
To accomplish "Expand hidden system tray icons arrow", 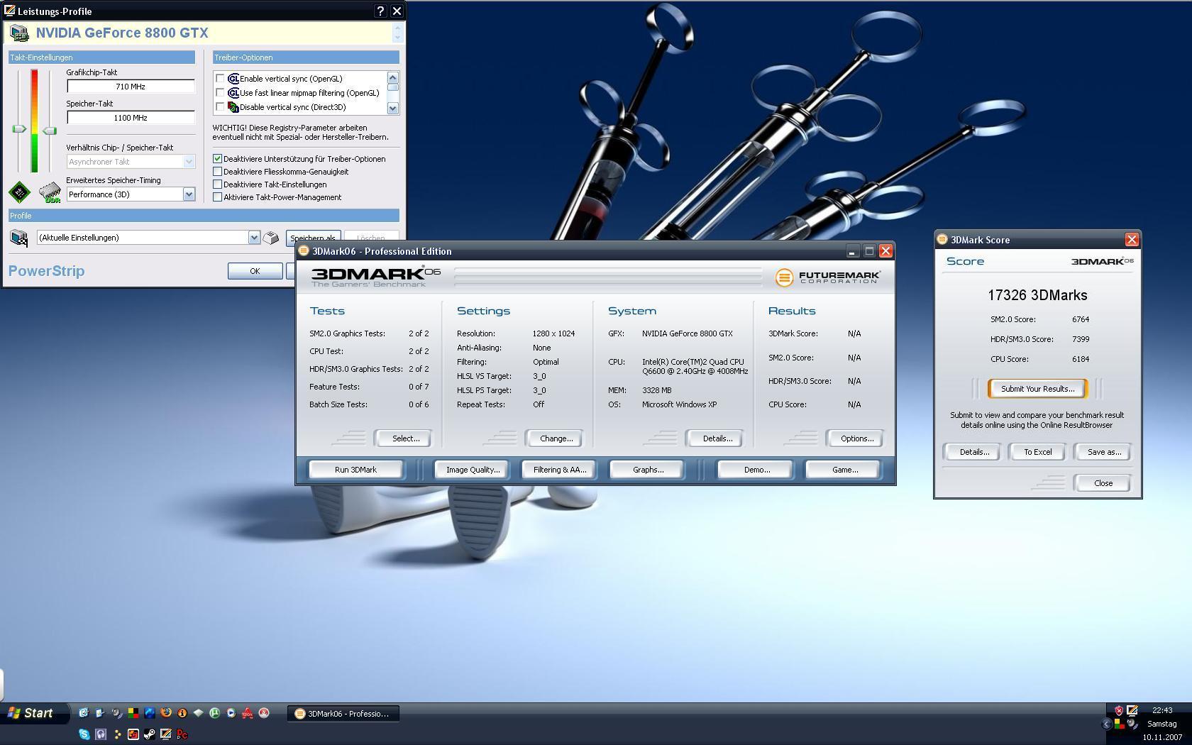I will click(1106, 724).
